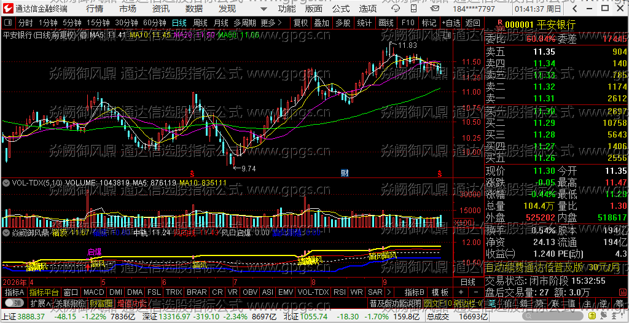Collapse the 焱阙御风鼎 indicator panel arrow
The height and width of the screenshot is (323, 629).
click(6, 232)
